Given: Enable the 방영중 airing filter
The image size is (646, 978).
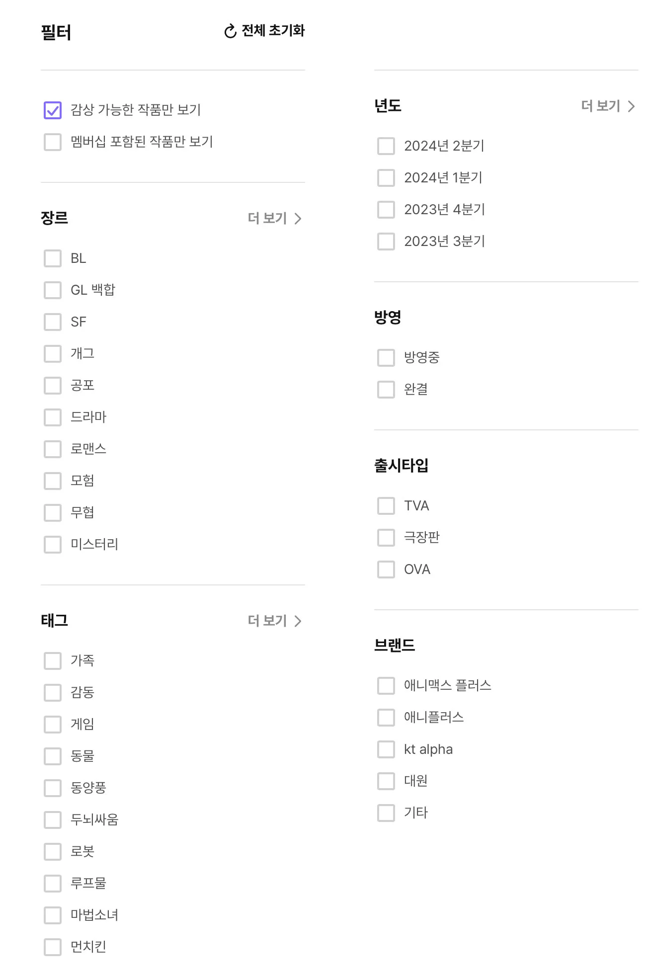Looking at the screenshot, I should pyautogui.click(x=386, y=356).
